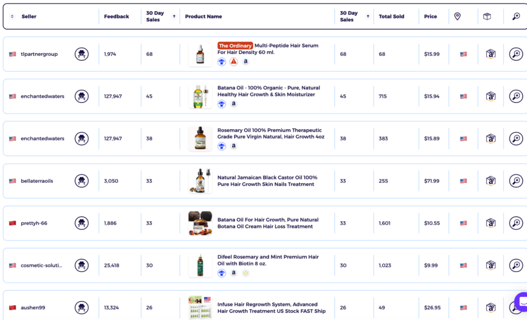The height and width of the screenshot is (320, 527).
Task: Open seller aushen99
Action: (33, 308)
